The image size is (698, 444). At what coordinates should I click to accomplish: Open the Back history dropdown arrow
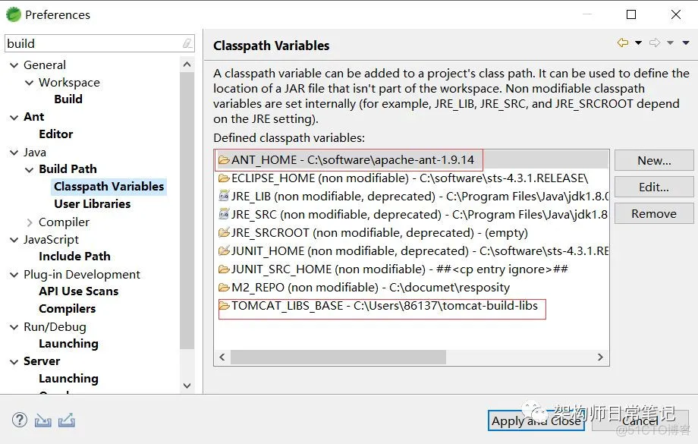(x=638, y=43)
